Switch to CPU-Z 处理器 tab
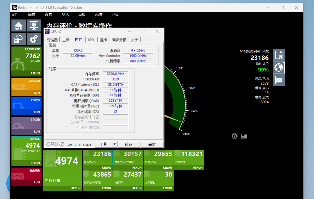This screenshot has height=199, width=314. pos(52,40)
